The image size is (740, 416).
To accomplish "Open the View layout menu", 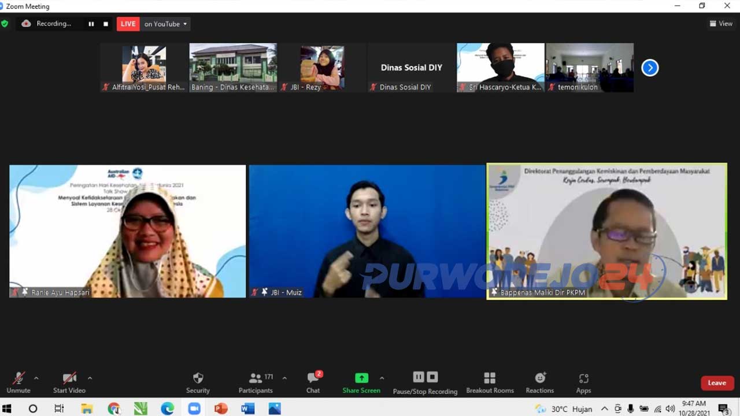I will [x=721, y=24].
